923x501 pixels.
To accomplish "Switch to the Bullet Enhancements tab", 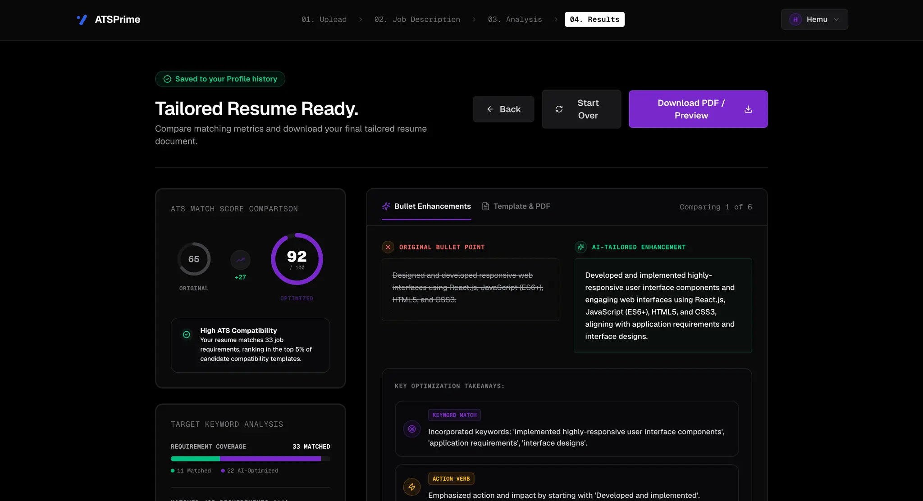I will click(x=426, y=206).
